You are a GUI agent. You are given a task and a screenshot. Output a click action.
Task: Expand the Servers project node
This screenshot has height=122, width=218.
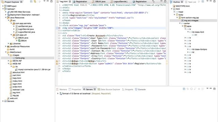[x=3, y=101]
